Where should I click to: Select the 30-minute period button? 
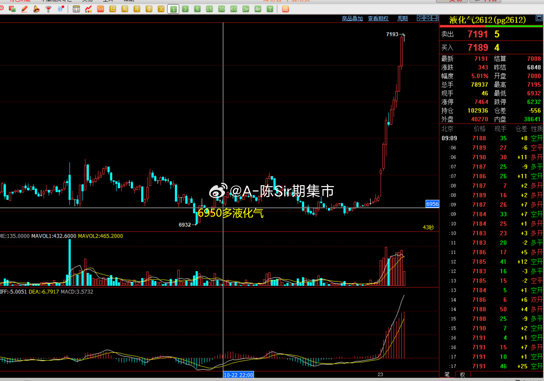click(222, 9)
